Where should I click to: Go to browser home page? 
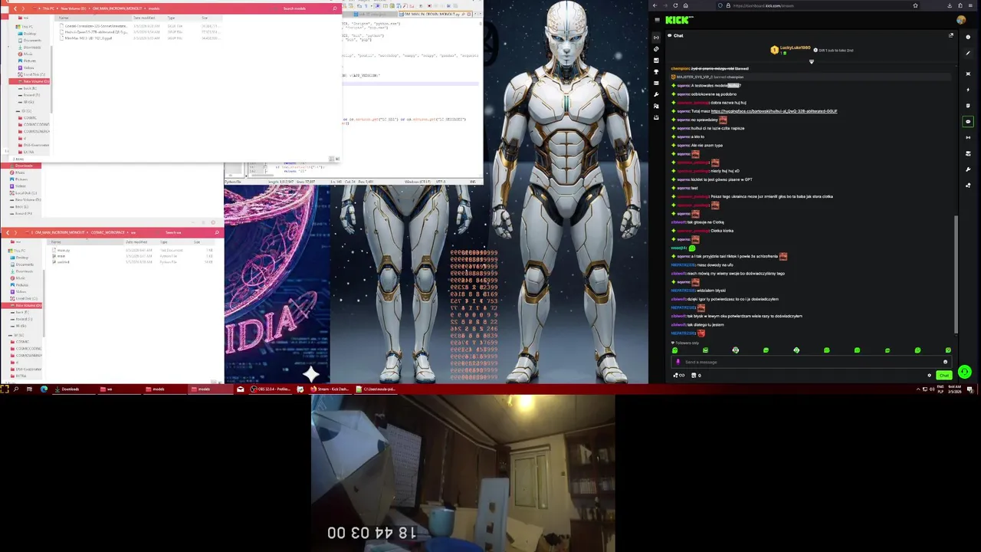685,5
